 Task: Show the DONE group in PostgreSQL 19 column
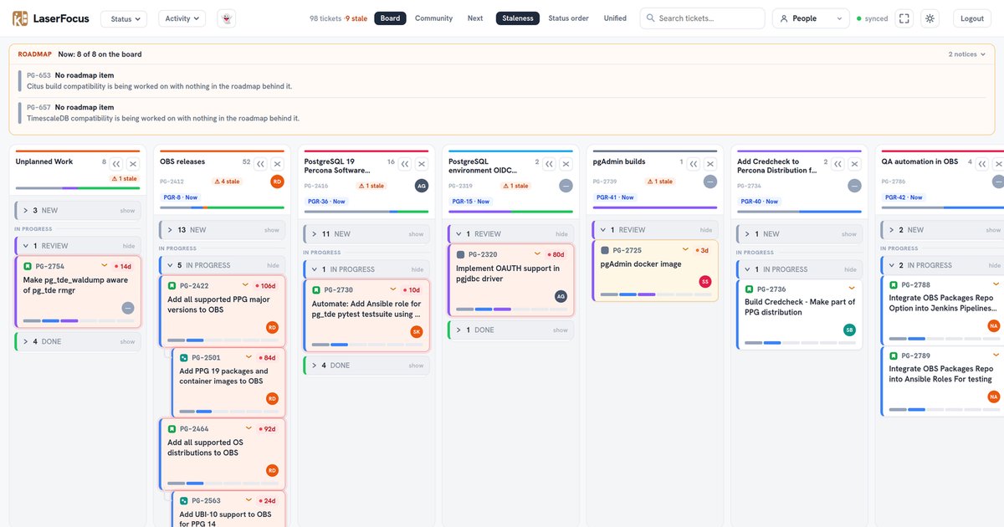click(x=416, y=366)
